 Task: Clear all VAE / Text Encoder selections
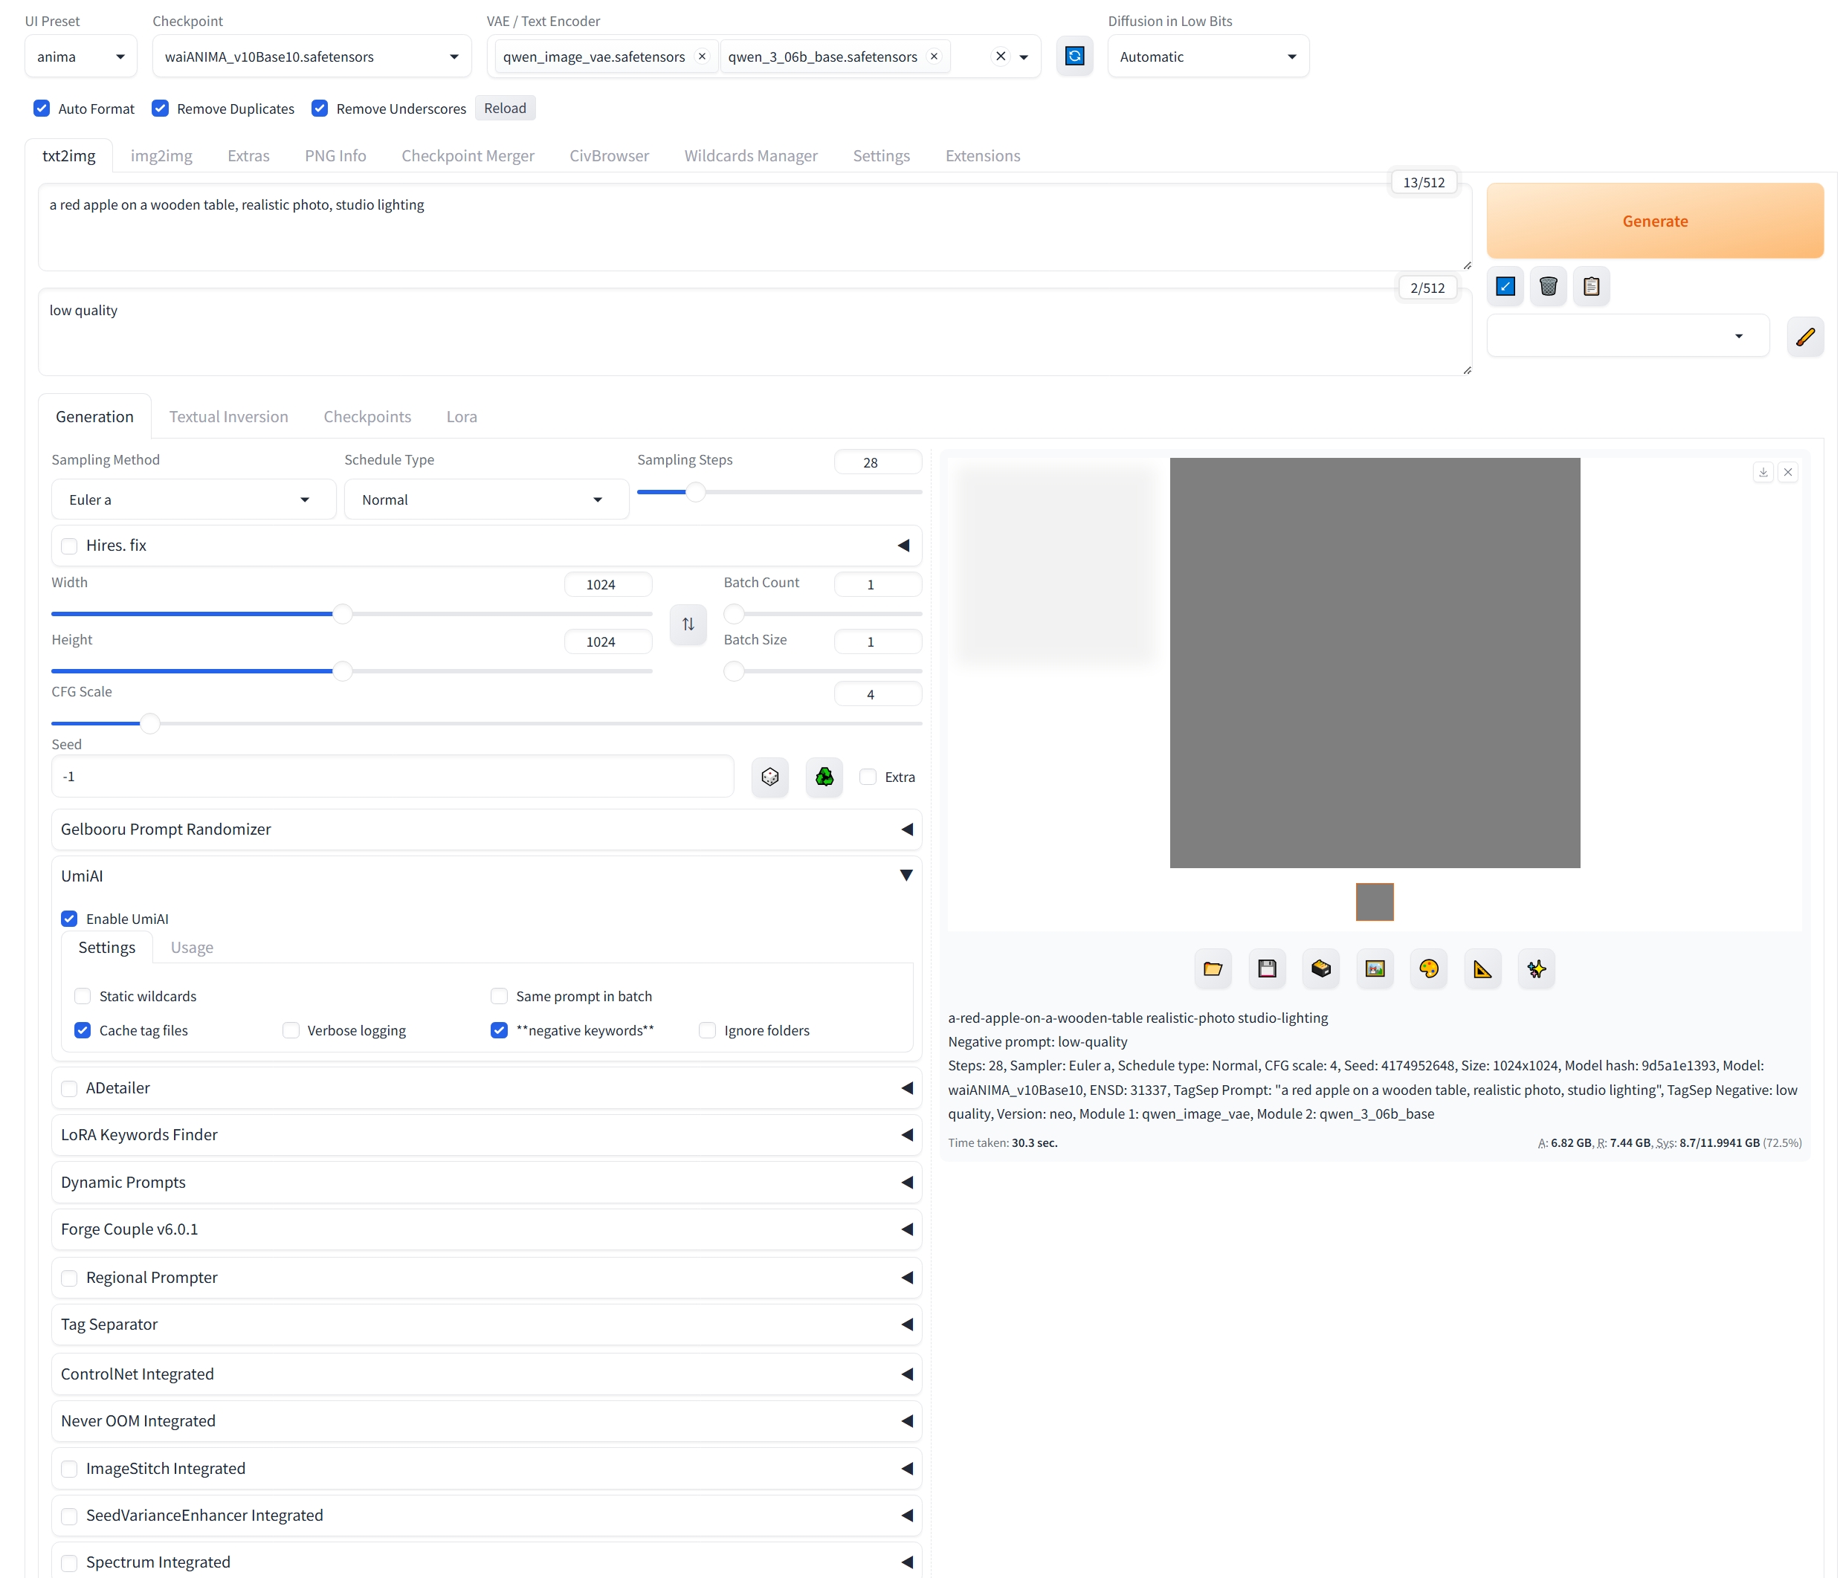point(1001,56)
